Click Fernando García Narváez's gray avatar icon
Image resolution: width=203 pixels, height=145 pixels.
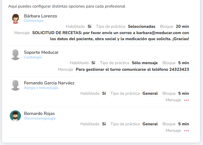[x=15, y=85]
